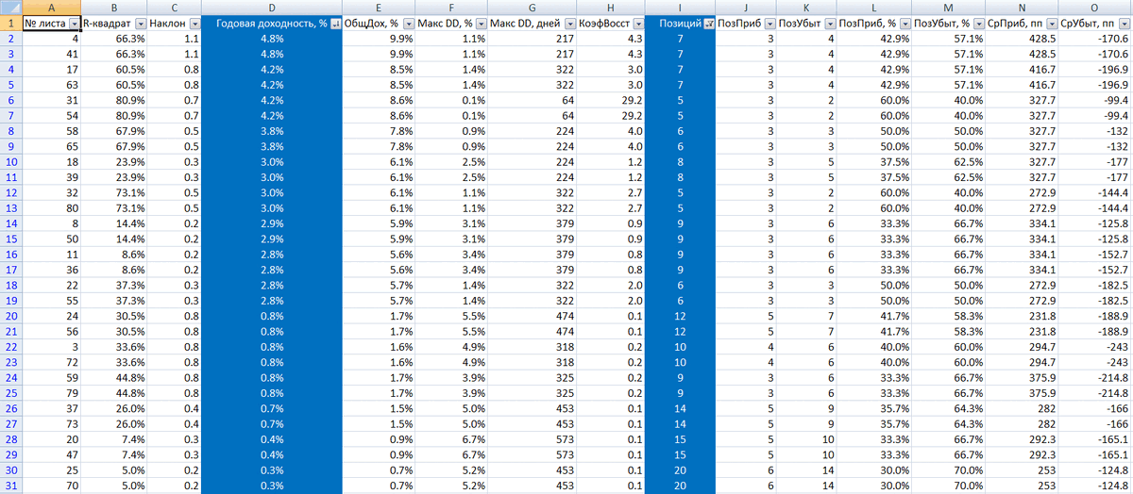Image resolution: width=1133 pixels, height=494 pixels.
Task: Select column F by its letter header
Action: 452,7
